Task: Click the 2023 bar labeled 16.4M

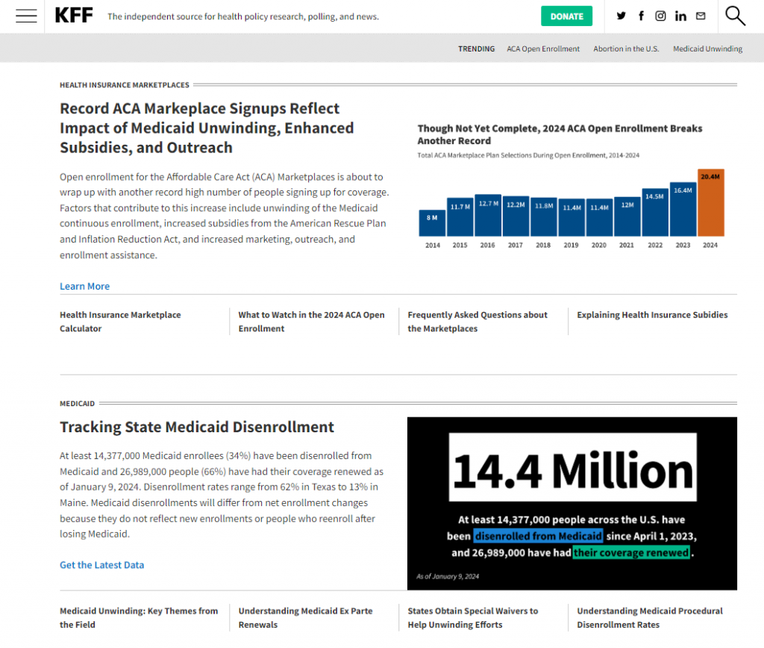Action: pyautogui.click(x=683, y=209)
